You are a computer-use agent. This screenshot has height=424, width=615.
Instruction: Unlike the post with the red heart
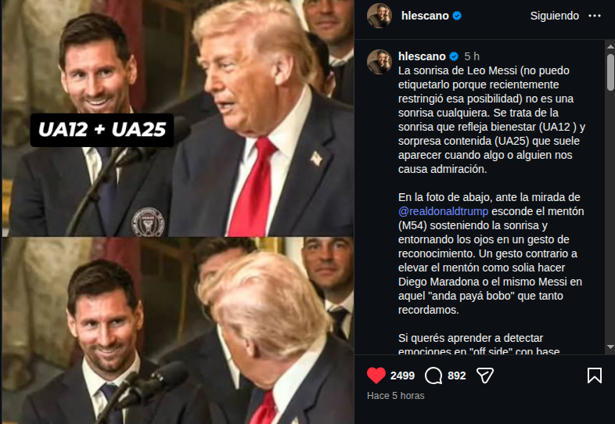[x=376, y=375]
